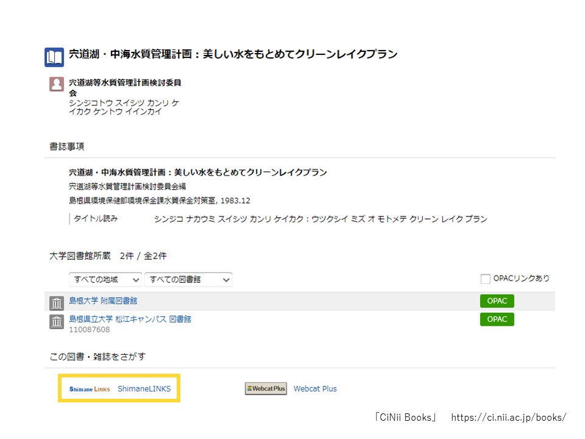Follow the 島根県立大学 松江キャンパス 図書館 link
This screenshot has width=585, height=439.
click(x=130, y=319)
